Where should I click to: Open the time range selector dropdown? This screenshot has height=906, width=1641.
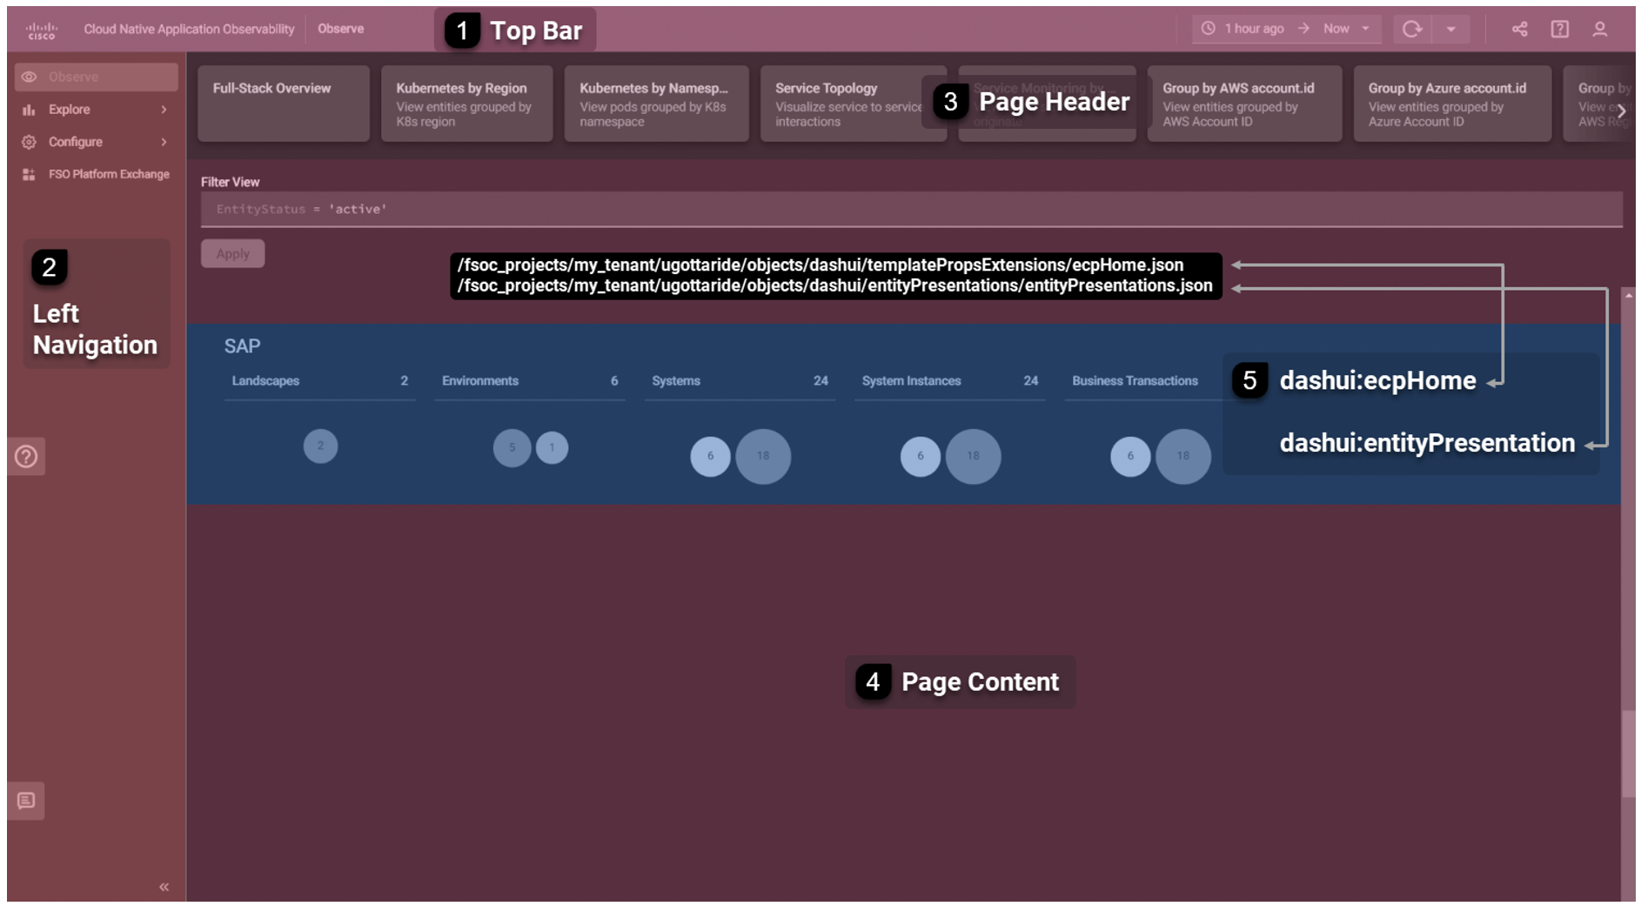click(x=1286, y=30)
